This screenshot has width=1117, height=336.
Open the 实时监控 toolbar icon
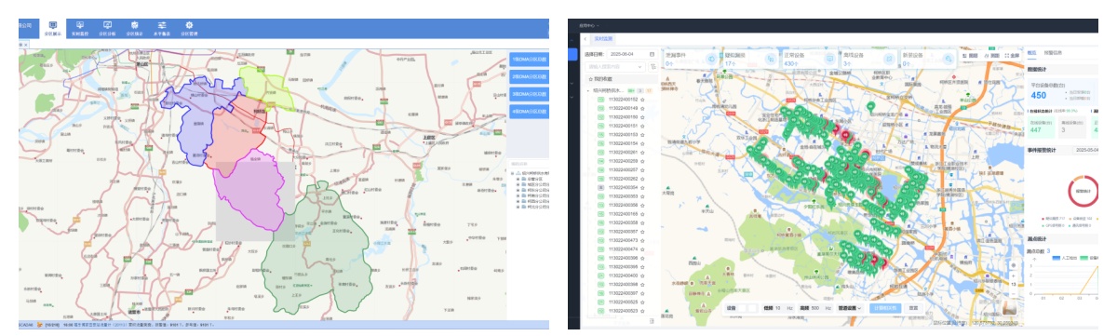click(x=79, y=27)
